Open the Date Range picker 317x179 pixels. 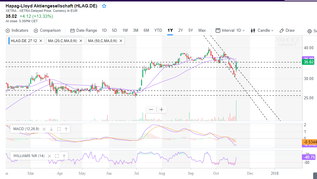point(84,31)
